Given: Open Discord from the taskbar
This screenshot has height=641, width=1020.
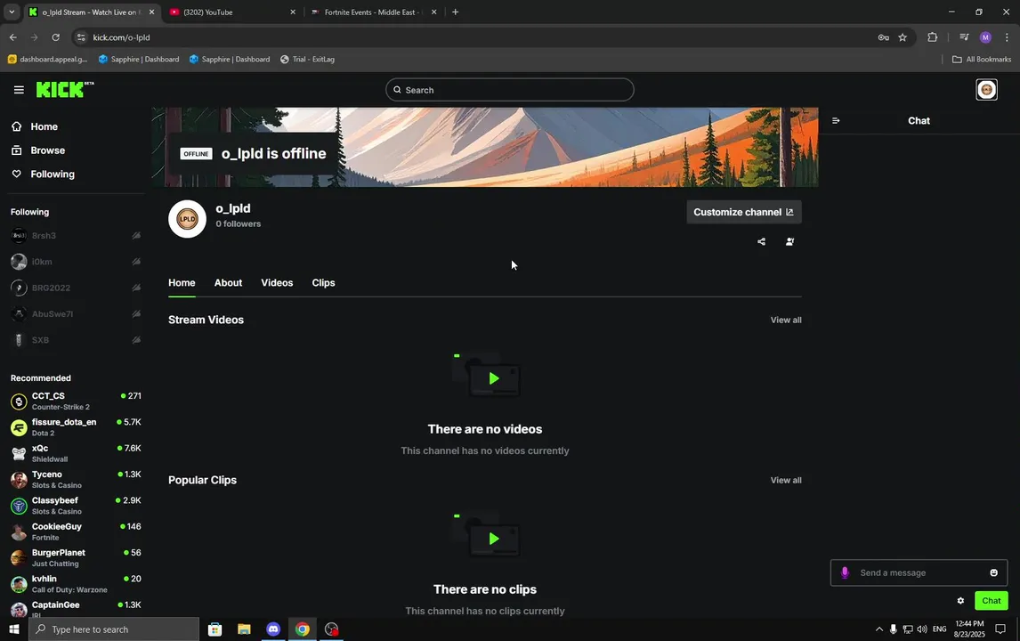Looking at the screenshot, I should pos(273,629).
